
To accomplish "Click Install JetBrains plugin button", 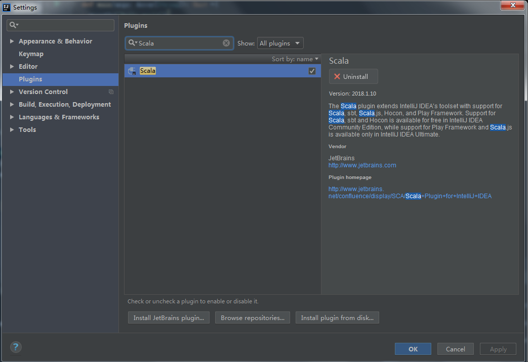I will tap(169, 318).
